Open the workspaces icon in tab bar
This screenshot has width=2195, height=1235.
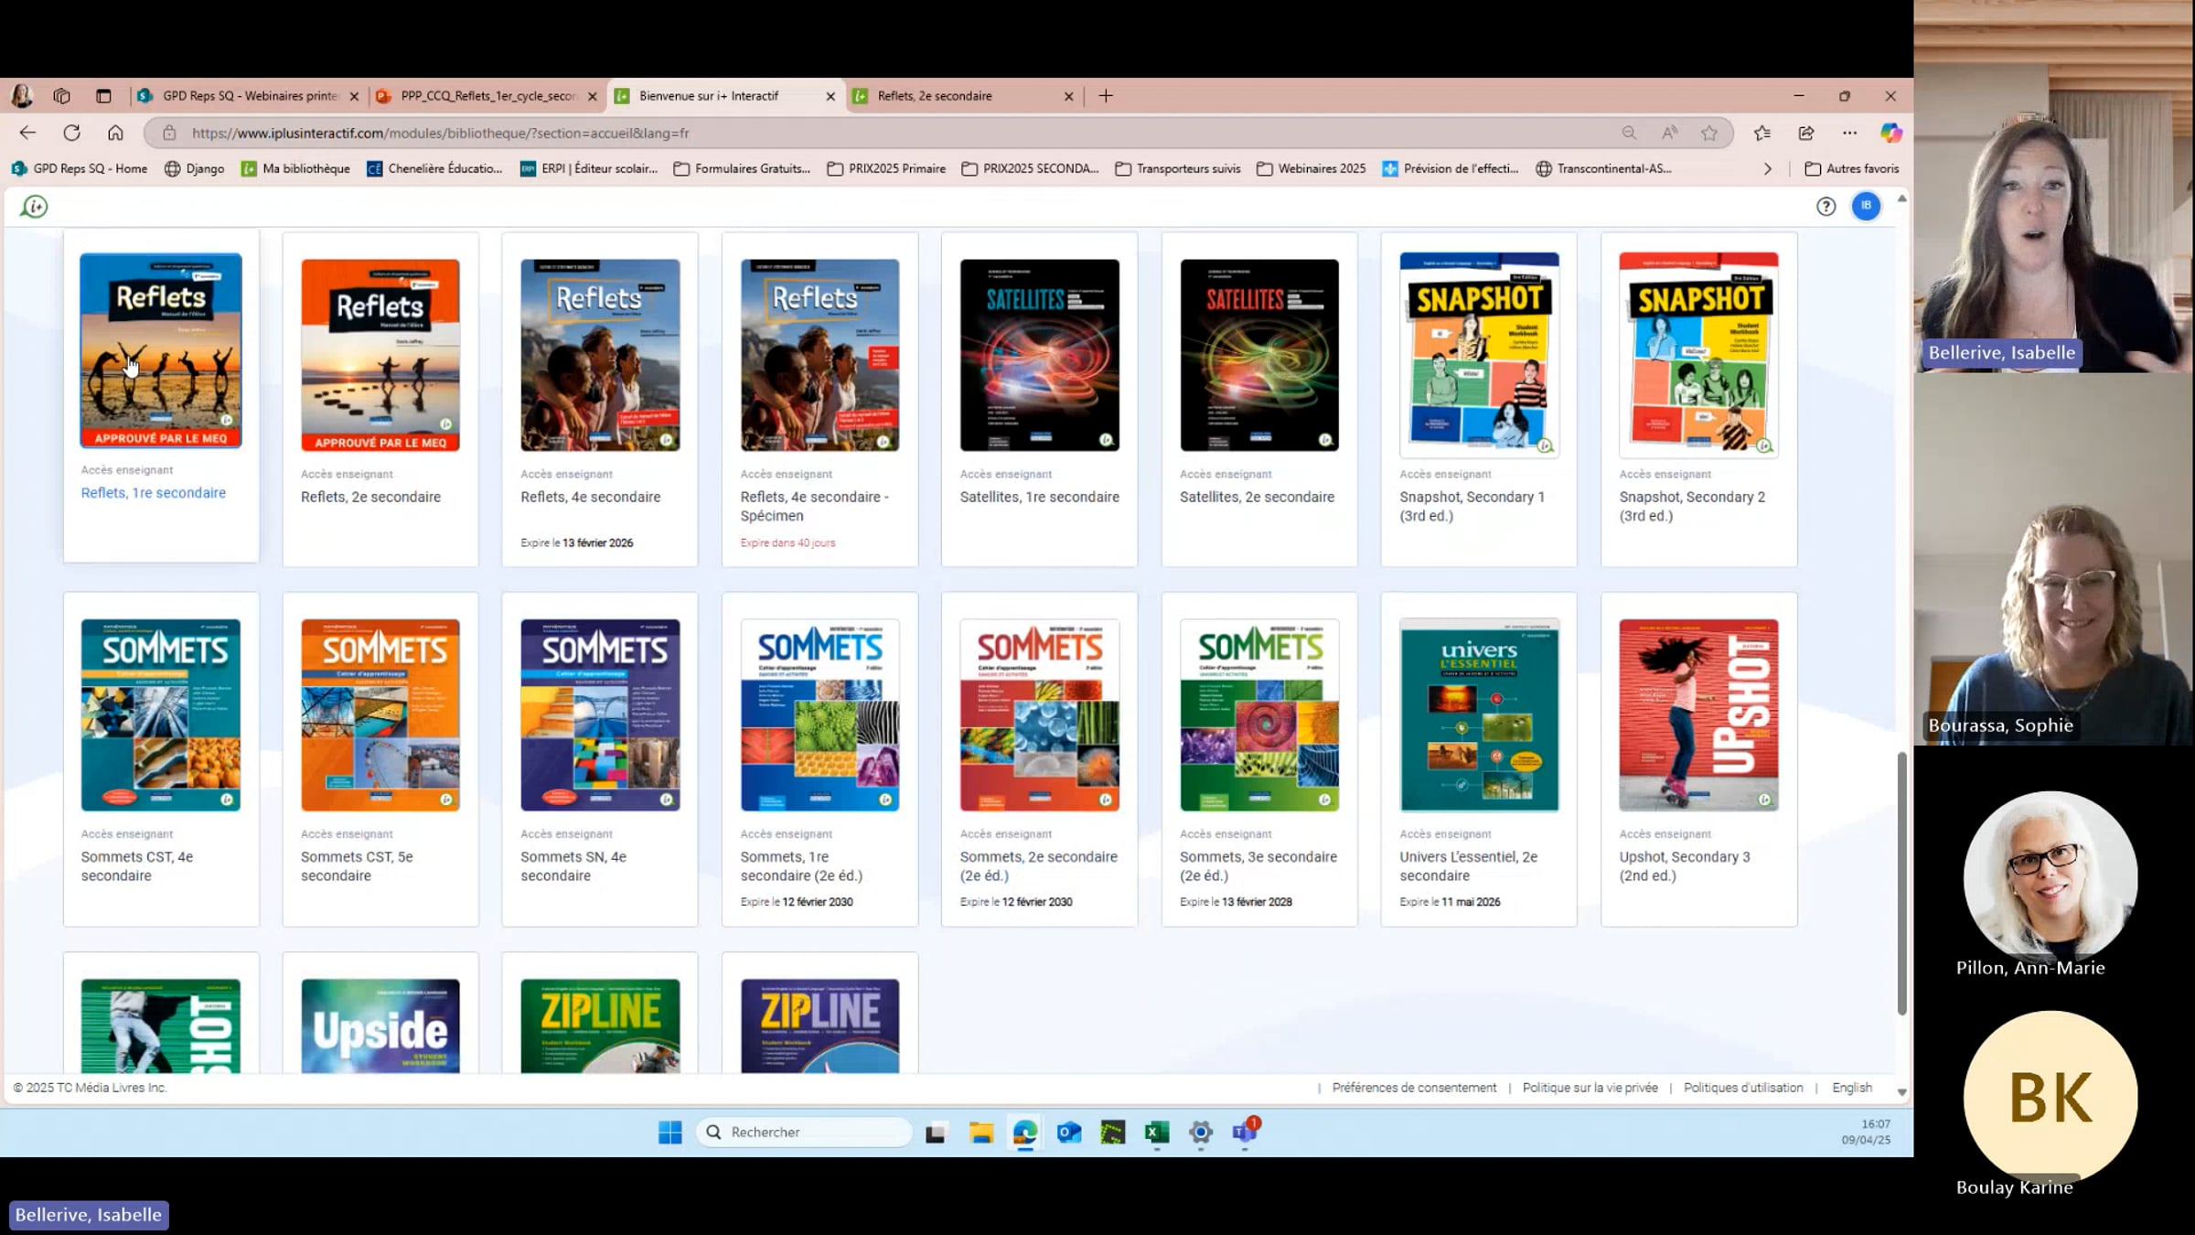(61, 96)
